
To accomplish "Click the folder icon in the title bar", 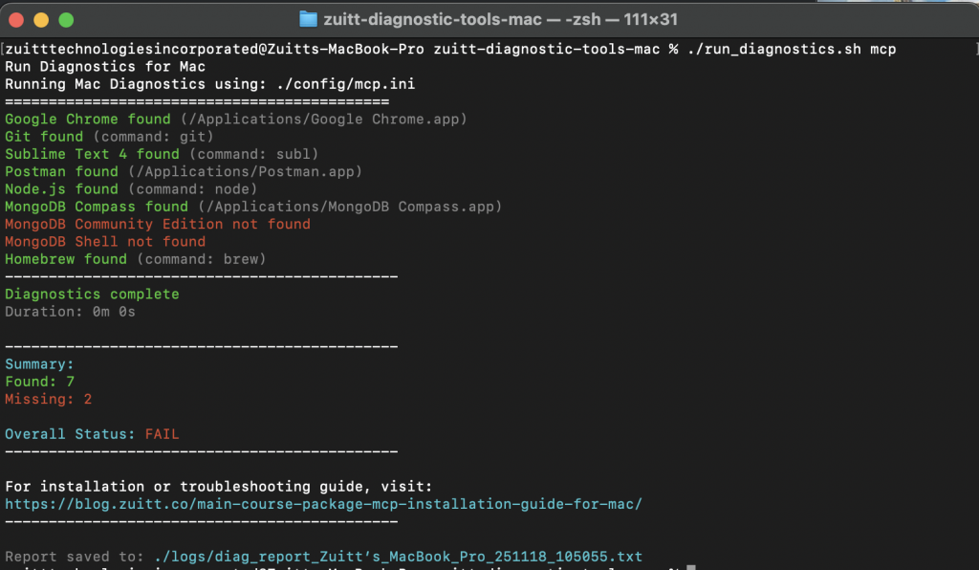I will pos(308,18).
